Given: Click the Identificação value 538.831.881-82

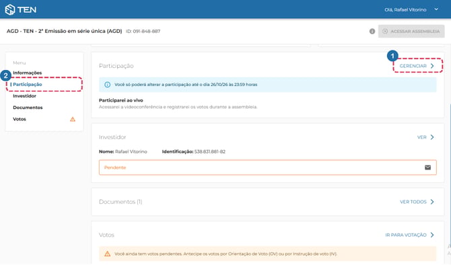Looking at the screenshot, I should (210, 151).
